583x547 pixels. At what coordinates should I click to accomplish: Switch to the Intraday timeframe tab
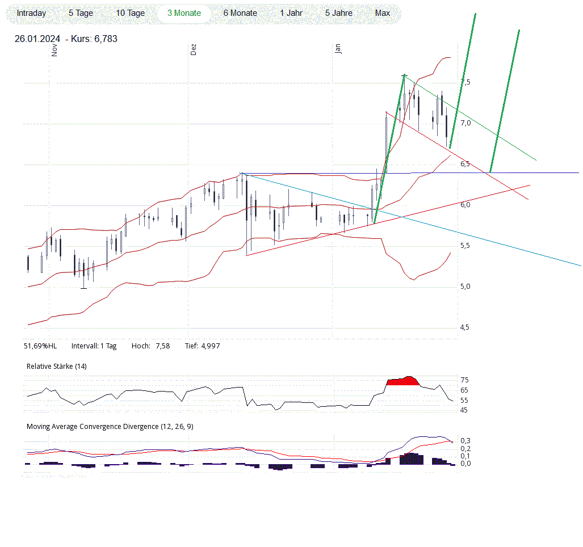click(31, 14)
